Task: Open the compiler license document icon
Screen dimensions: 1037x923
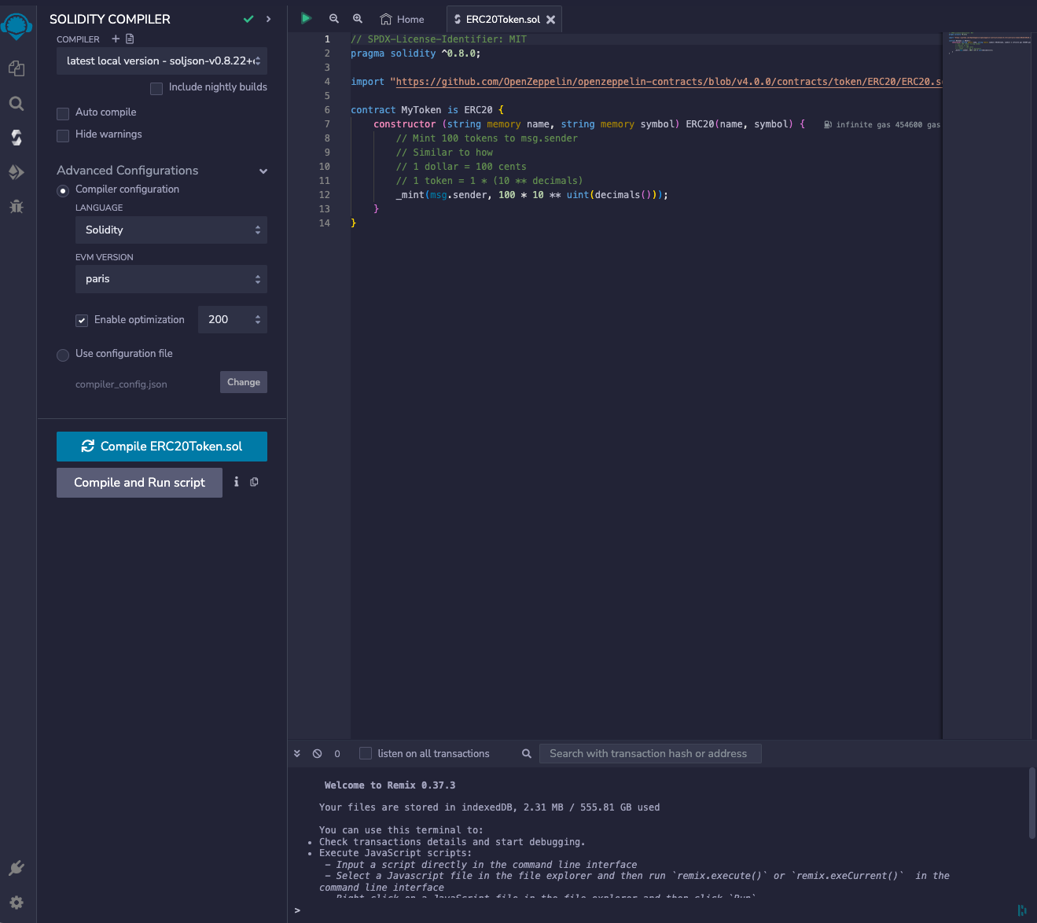Action: [x=130, y=39]
